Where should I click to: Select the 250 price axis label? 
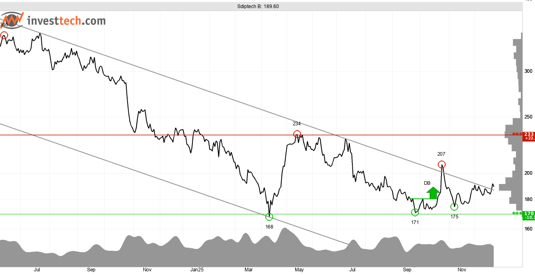point(528,117)
